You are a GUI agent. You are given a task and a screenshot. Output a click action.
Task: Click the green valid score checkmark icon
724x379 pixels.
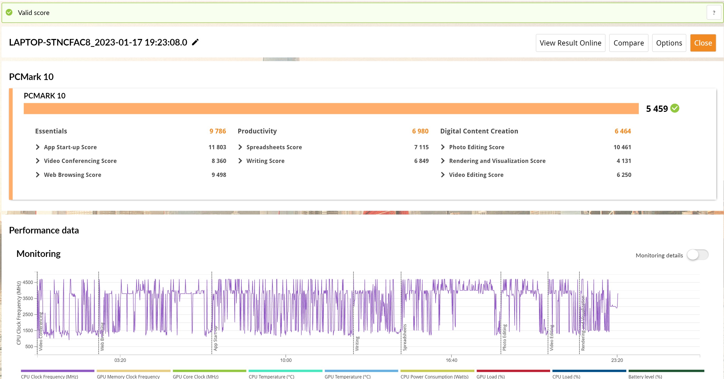click(x=9, y=12)
